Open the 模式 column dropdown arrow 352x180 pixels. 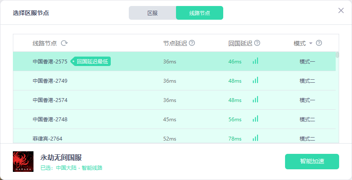pyautogui.click(x=311, y=43)
